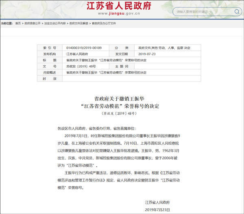Navigate to 政府文件及解读 breadcrumb
244x214 pixels.
point(79,23)
